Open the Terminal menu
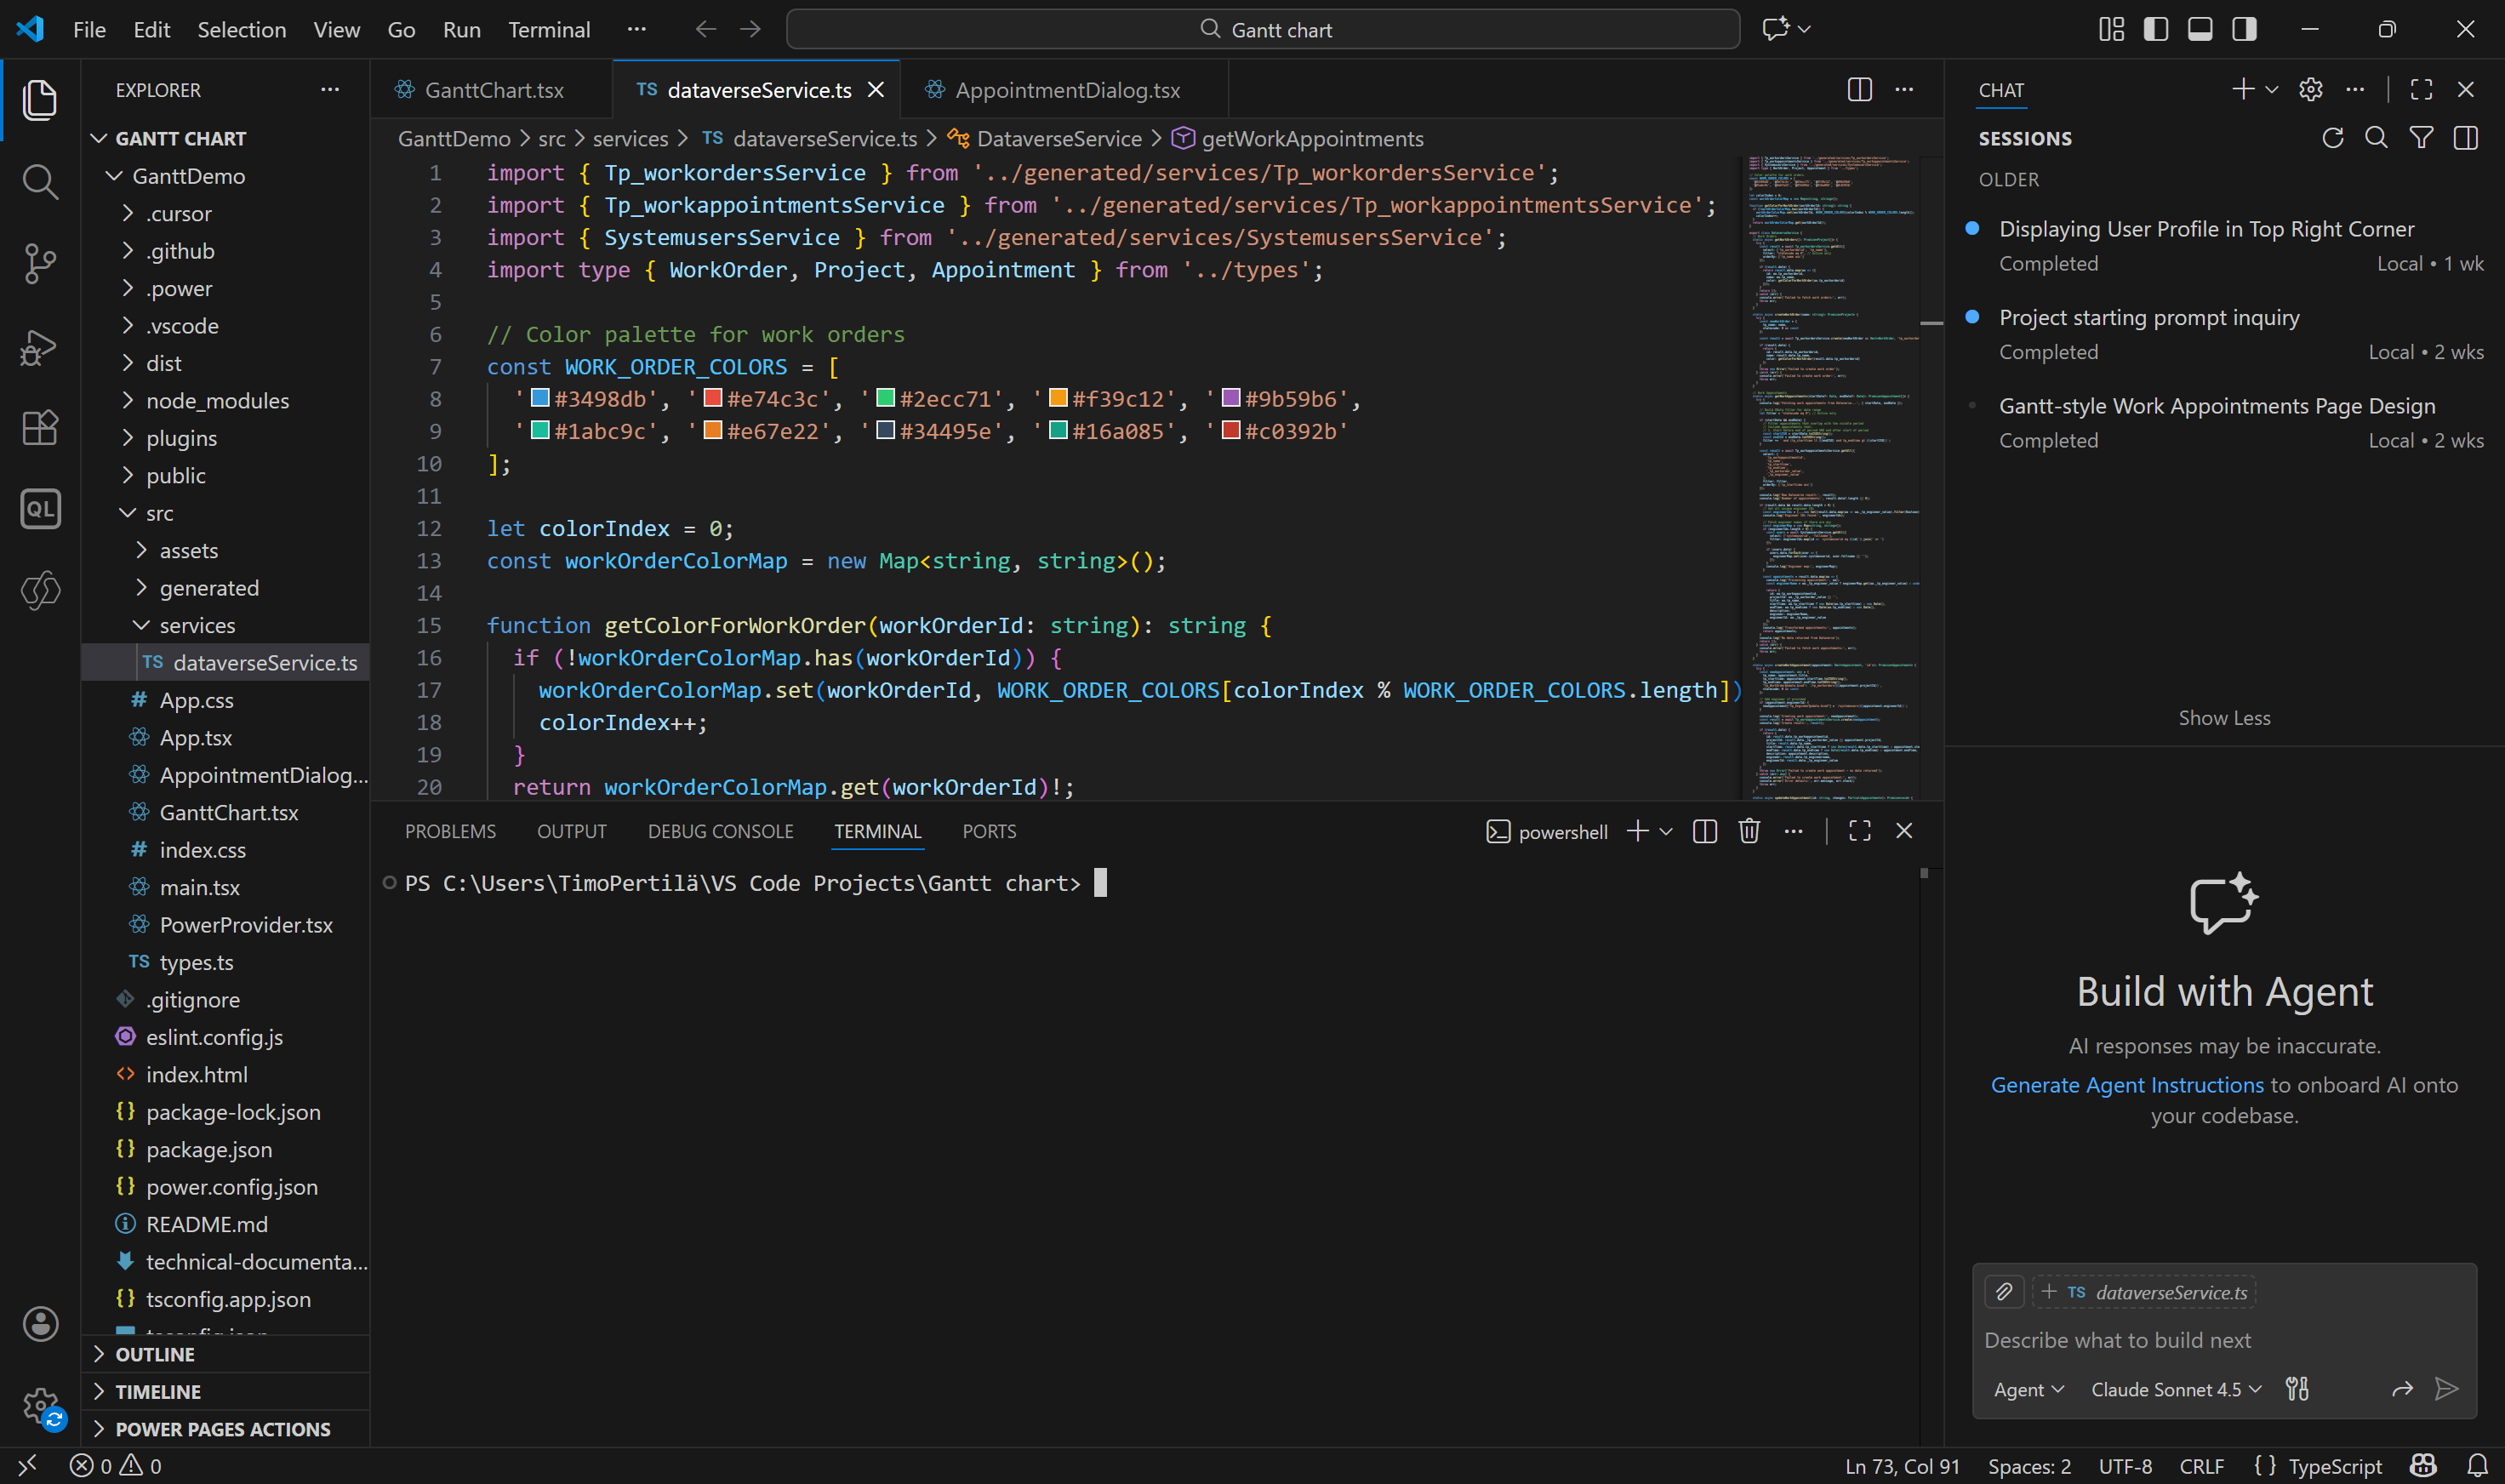Viewport: 2505px width, 1484px height. click(x=548, y=30)
